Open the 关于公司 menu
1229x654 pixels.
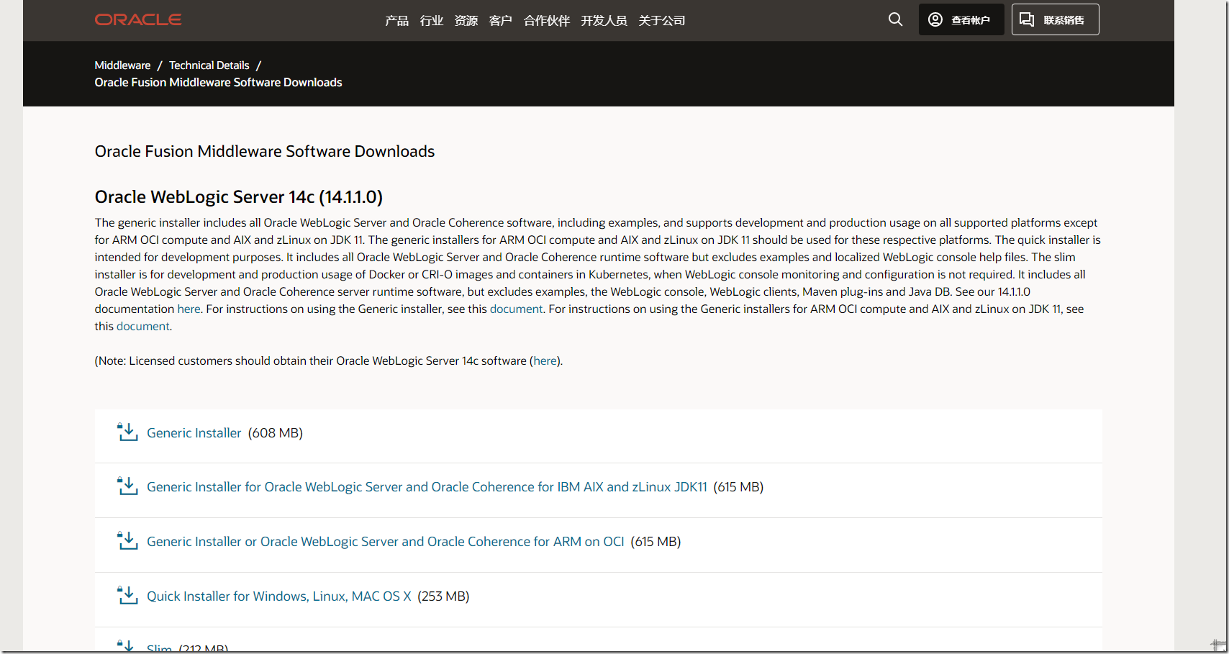(661, 21)
